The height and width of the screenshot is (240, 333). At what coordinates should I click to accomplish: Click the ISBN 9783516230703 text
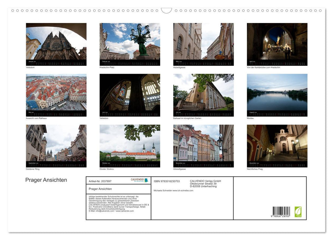(x=167, y=181)
